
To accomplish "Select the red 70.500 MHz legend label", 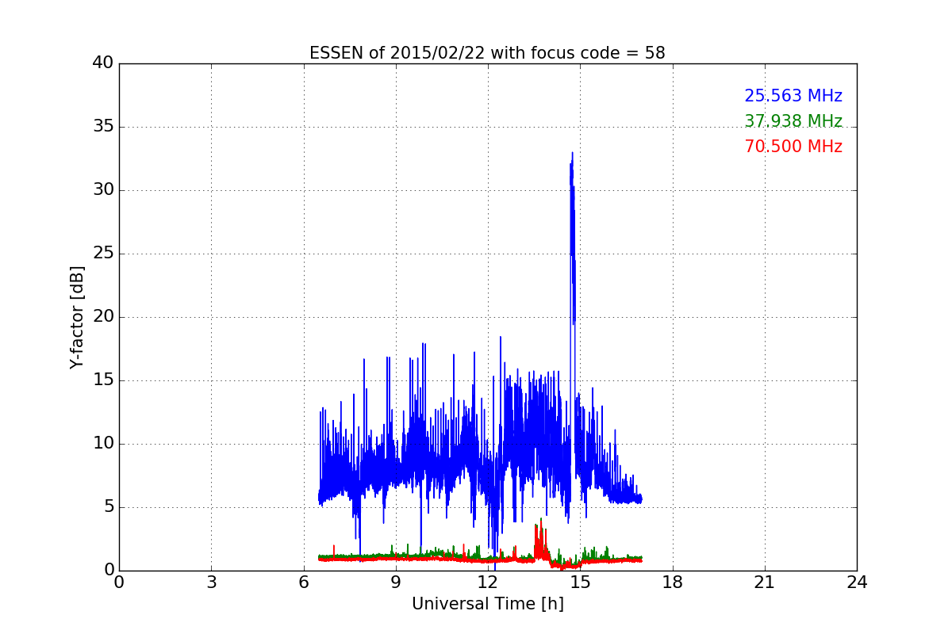I will tap(793, 147).
